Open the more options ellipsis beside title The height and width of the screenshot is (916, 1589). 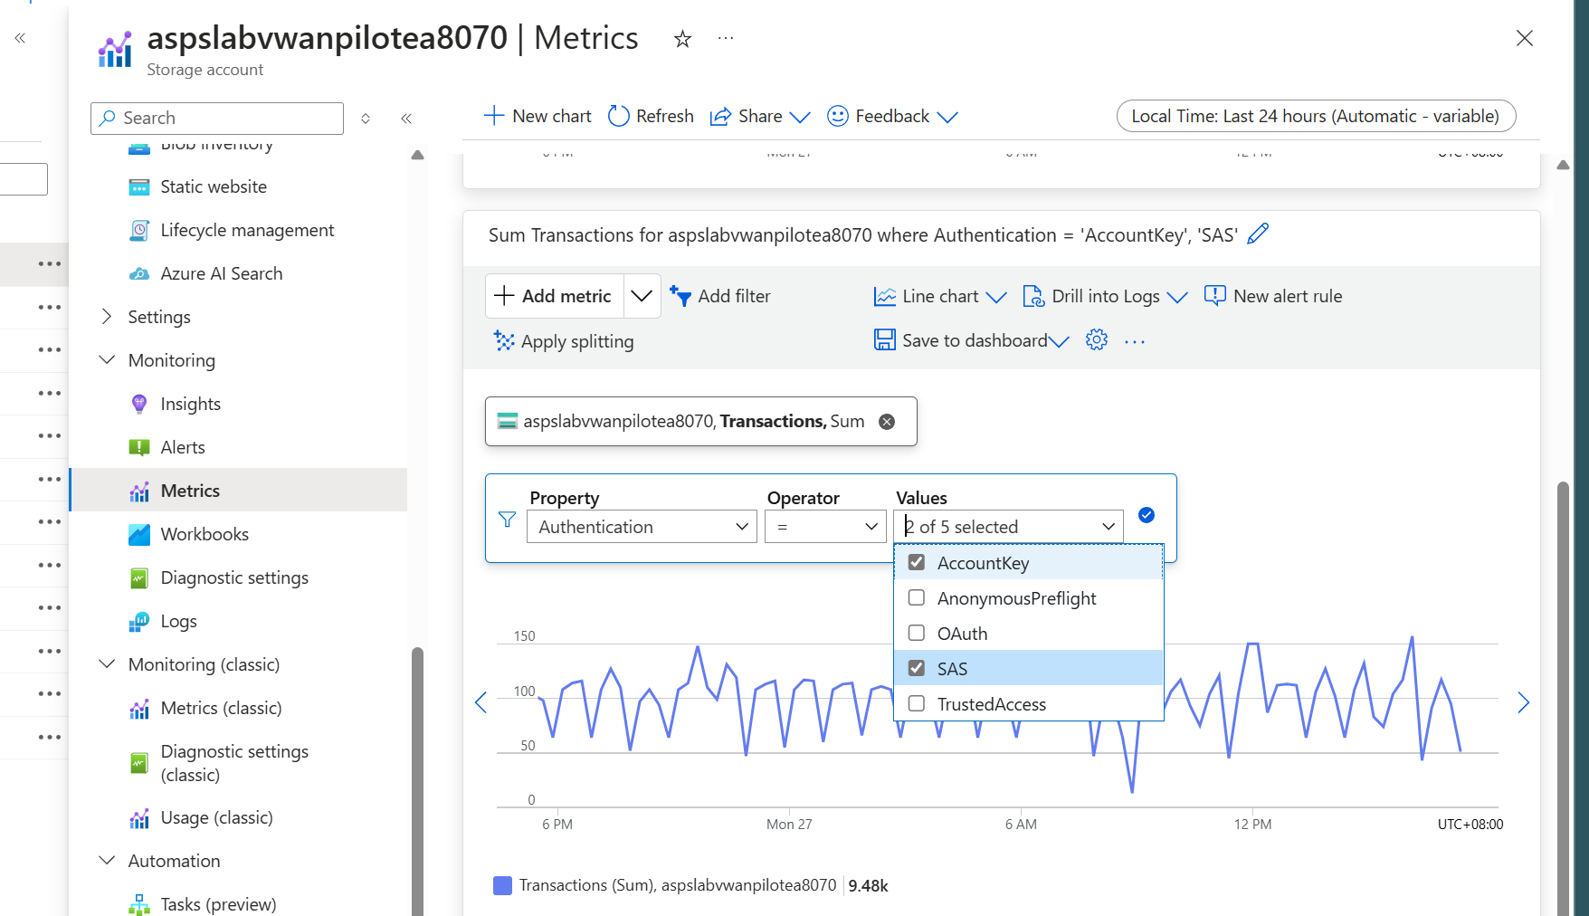(726, 38)
